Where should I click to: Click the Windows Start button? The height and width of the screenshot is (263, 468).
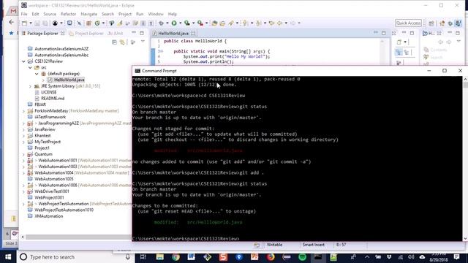(8, 256)
